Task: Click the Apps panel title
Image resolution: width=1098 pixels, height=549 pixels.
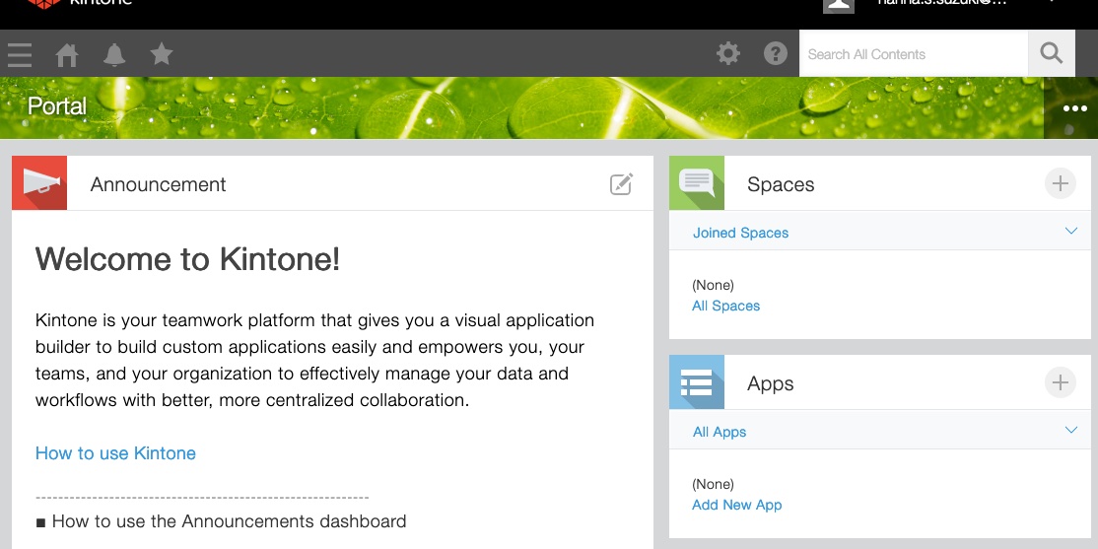Action: (771, 383)
